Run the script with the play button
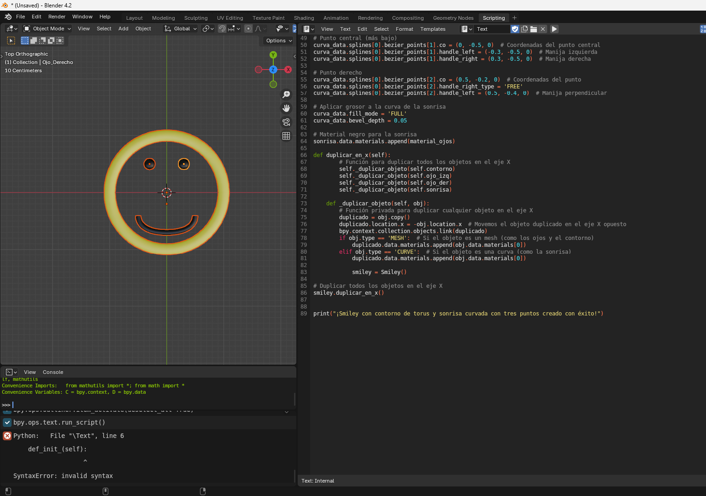Viewport: 706px width, 496px height. click(554, 29)
